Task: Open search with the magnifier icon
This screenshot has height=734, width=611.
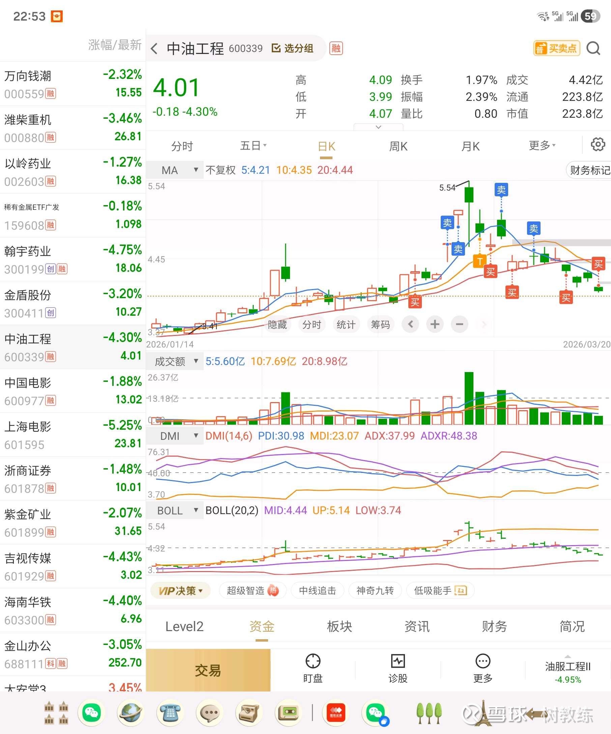Action: pos(593,48)
